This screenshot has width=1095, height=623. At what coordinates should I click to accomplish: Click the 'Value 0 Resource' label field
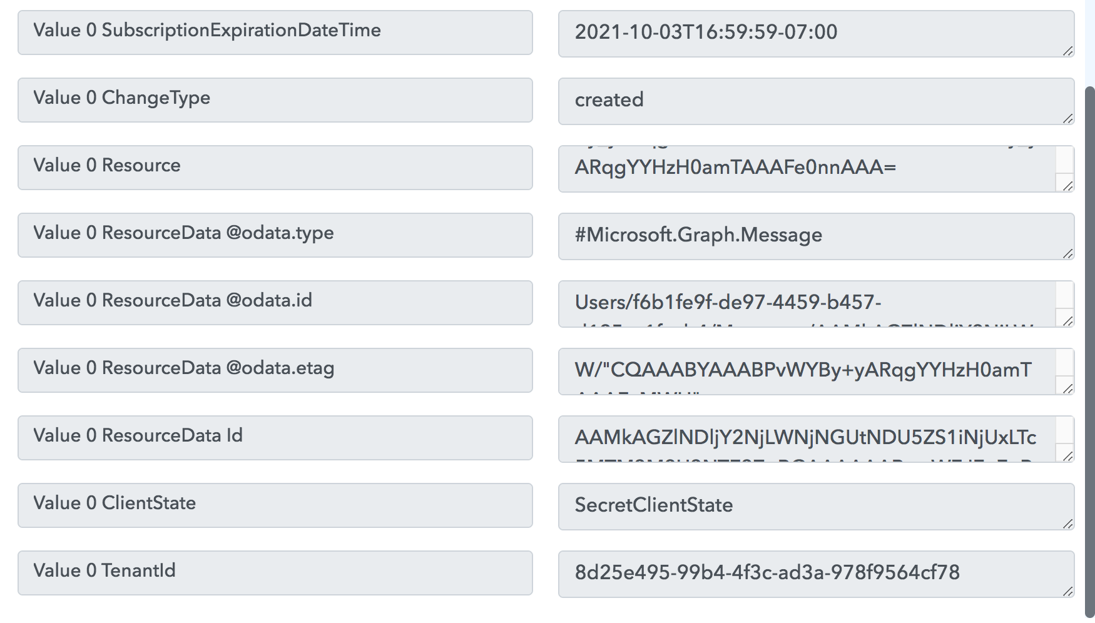pyautogui.click(x=275, y=167)
